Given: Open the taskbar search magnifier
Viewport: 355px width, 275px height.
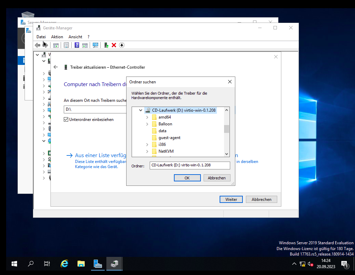Looking at the screenshot, I should [x=31, y=264].
